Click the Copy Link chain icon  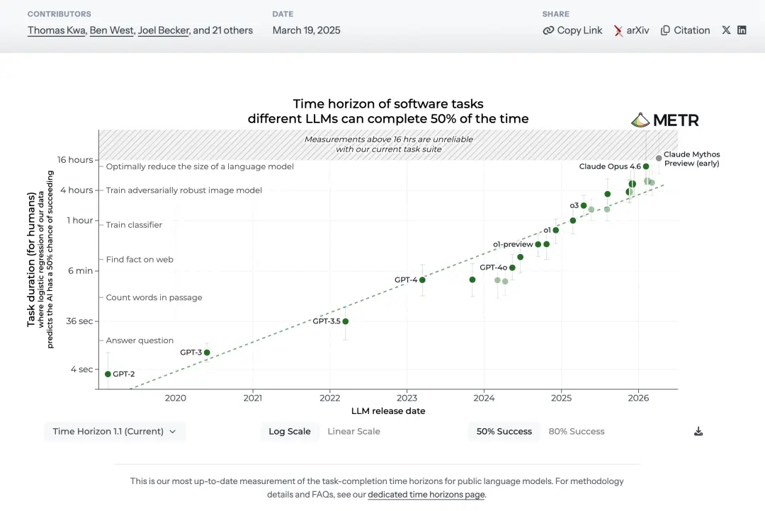(548, 30)
